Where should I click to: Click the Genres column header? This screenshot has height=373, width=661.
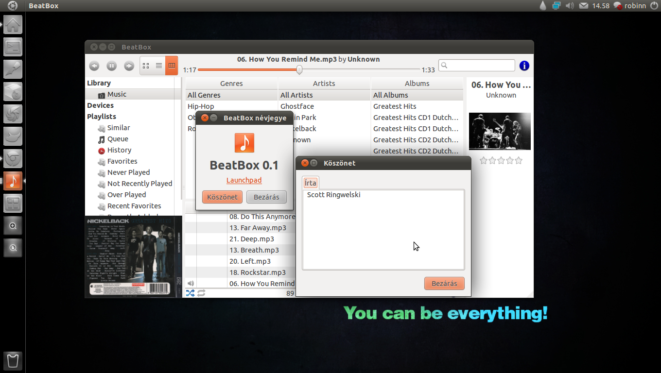tap(231, 84)
